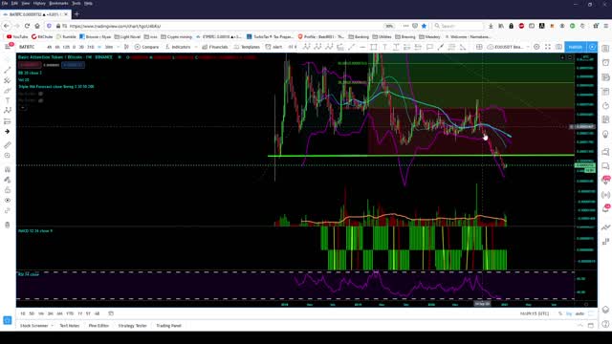Select the 1Y date range
The image size is (612, 344).
[79, 313]
